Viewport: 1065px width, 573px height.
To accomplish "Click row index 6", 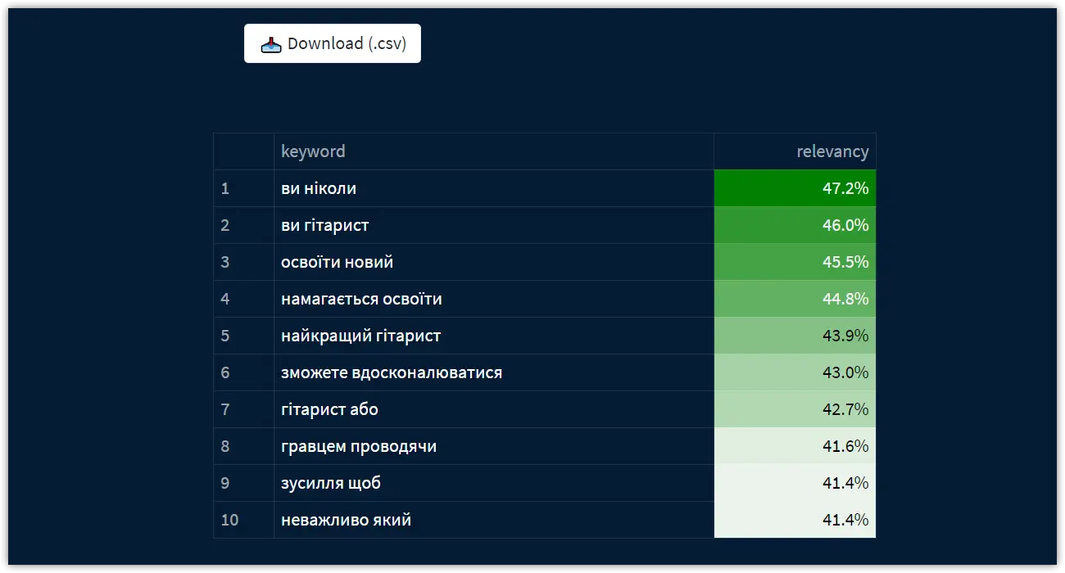I will [243, 372].
